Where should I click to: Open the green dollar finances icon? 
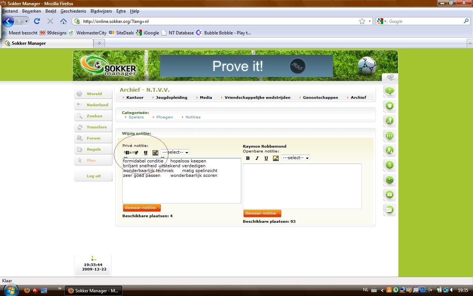[x=389, y=165]
